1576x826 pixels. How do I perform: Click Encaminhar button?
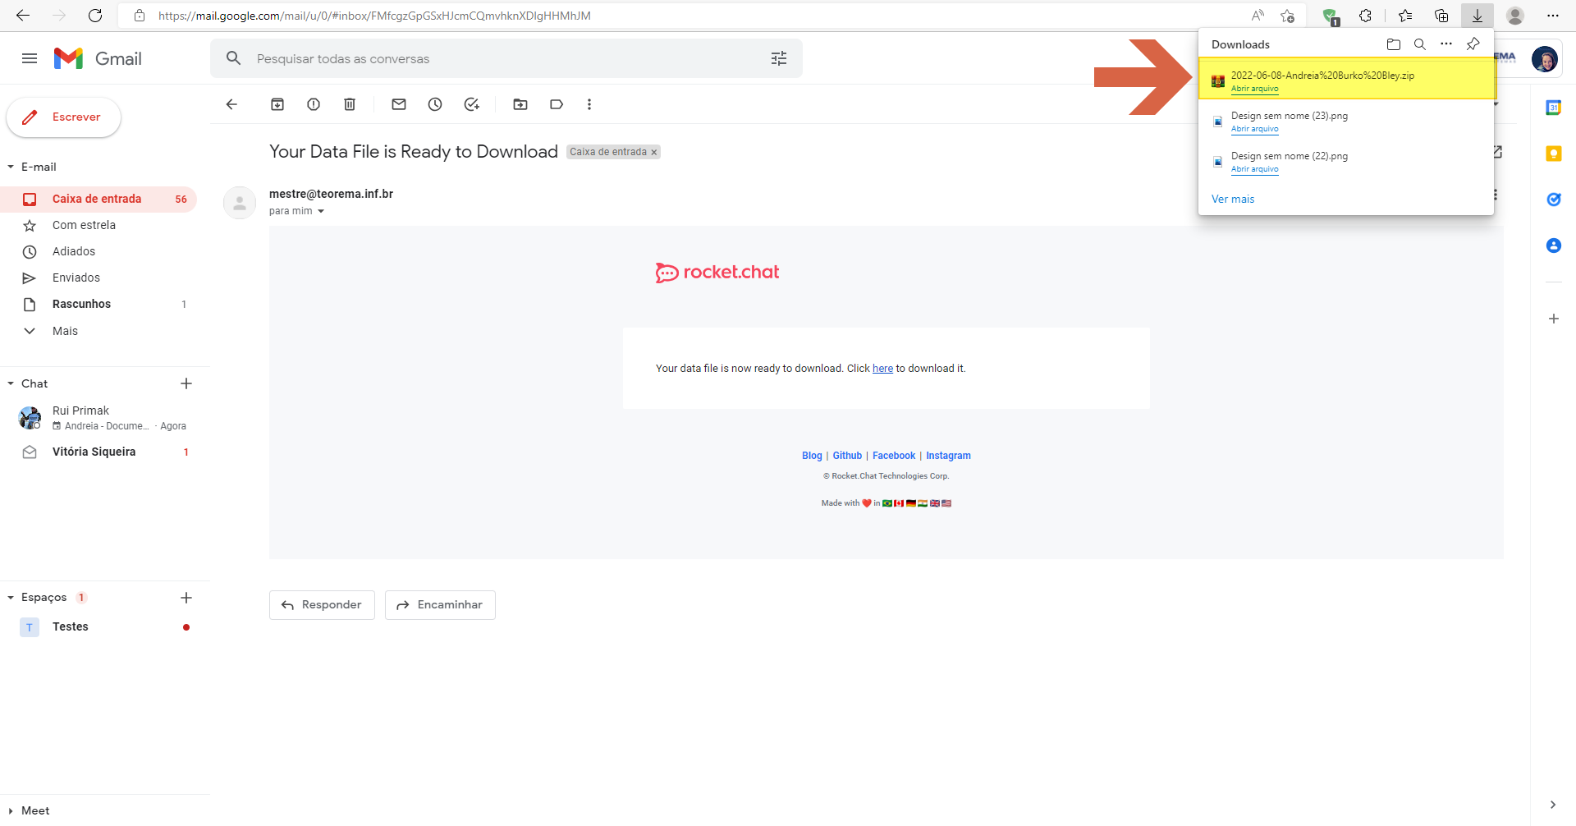tap(440, 605)
